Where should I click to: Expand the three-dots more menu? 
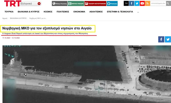(x=138, y=12)
